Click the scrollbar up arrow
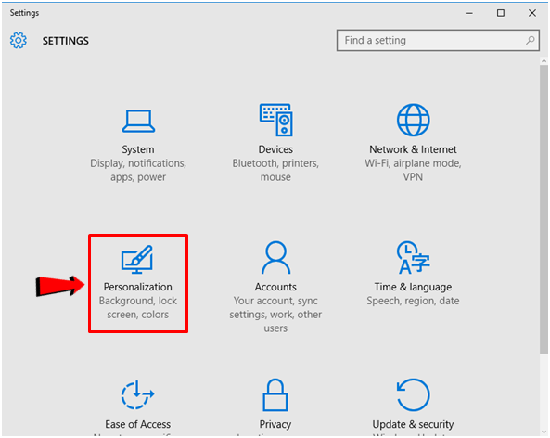Image resolution: width=550 pixels, height=438 pixels. [x=544, y=61]
